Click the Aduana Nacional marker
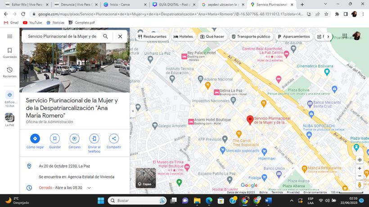Viewport: 369px width, 207px height. 200,79
